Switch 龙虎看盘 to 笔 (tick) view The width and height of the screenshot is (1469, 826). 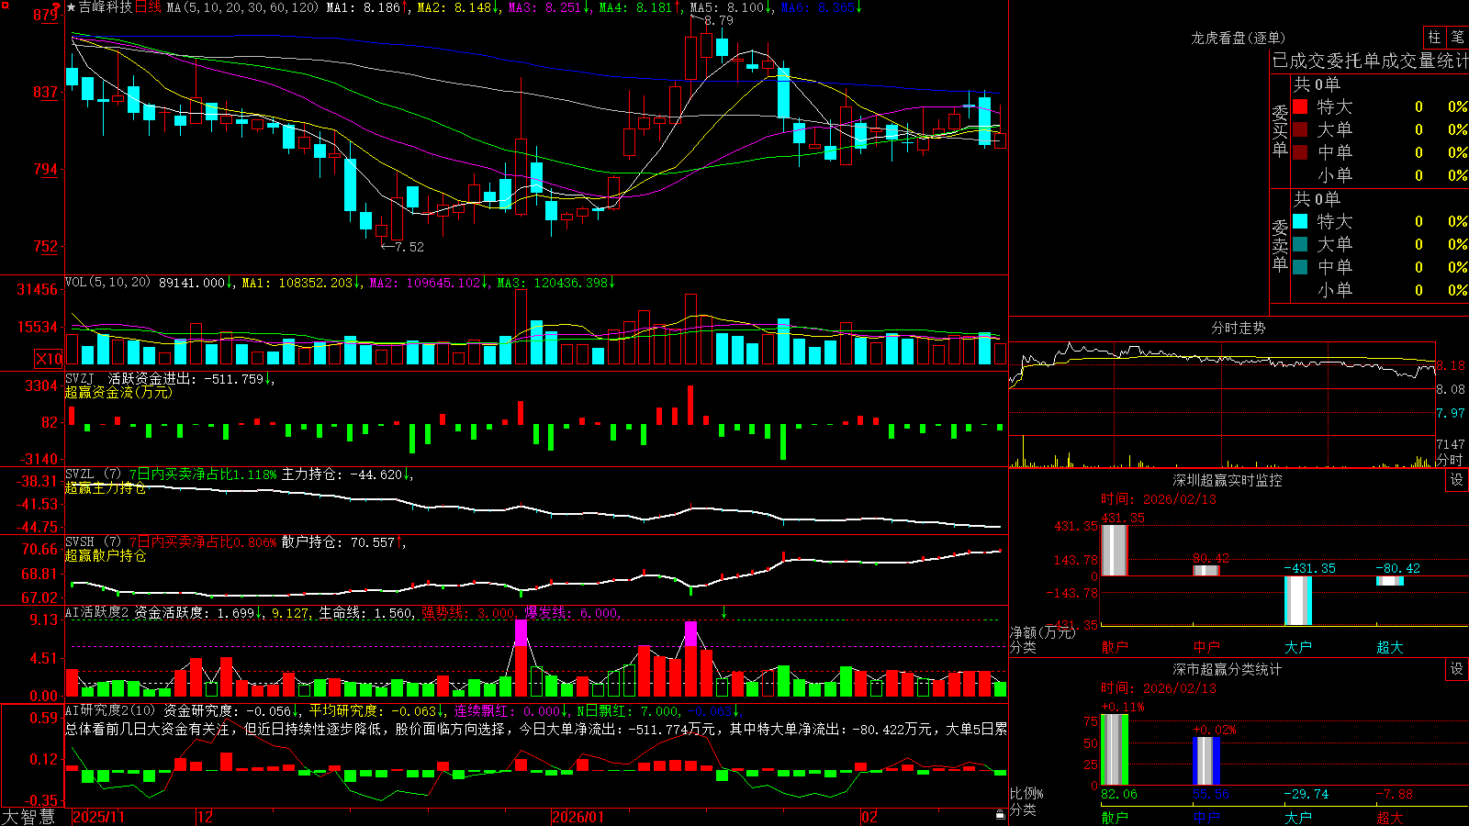1457,37
